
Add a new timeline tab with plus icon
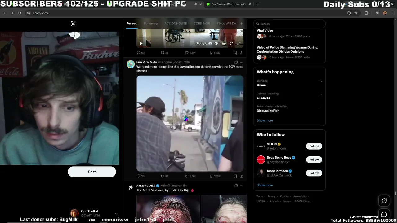[x=241, y=24]
